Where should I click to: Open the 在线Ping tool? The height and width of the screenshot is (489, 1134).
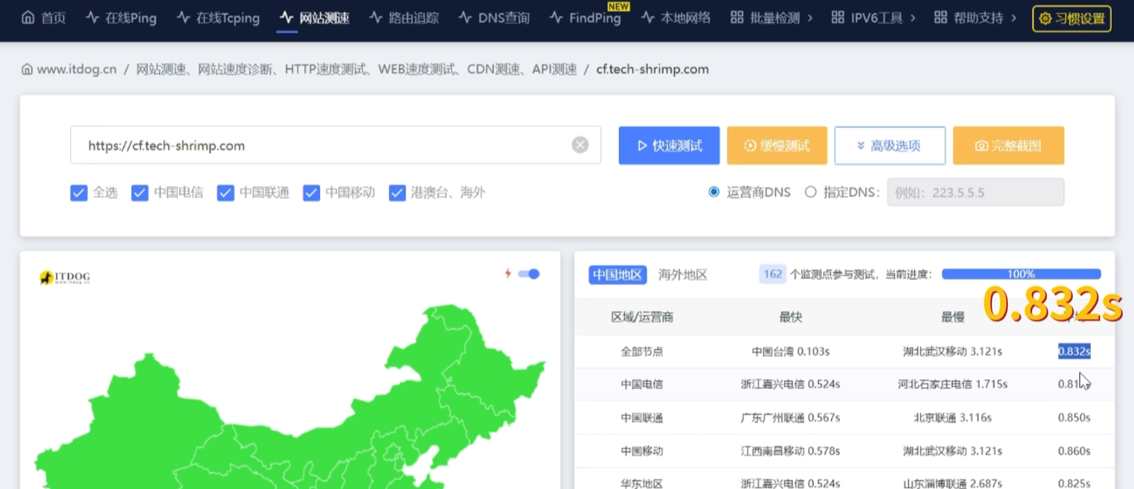coord(121,18)
